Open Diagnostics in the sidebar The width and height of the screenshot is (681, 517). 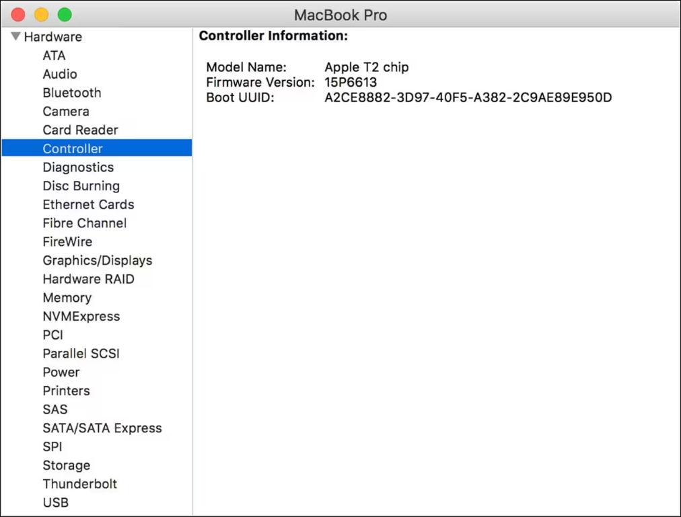(78, 167)
